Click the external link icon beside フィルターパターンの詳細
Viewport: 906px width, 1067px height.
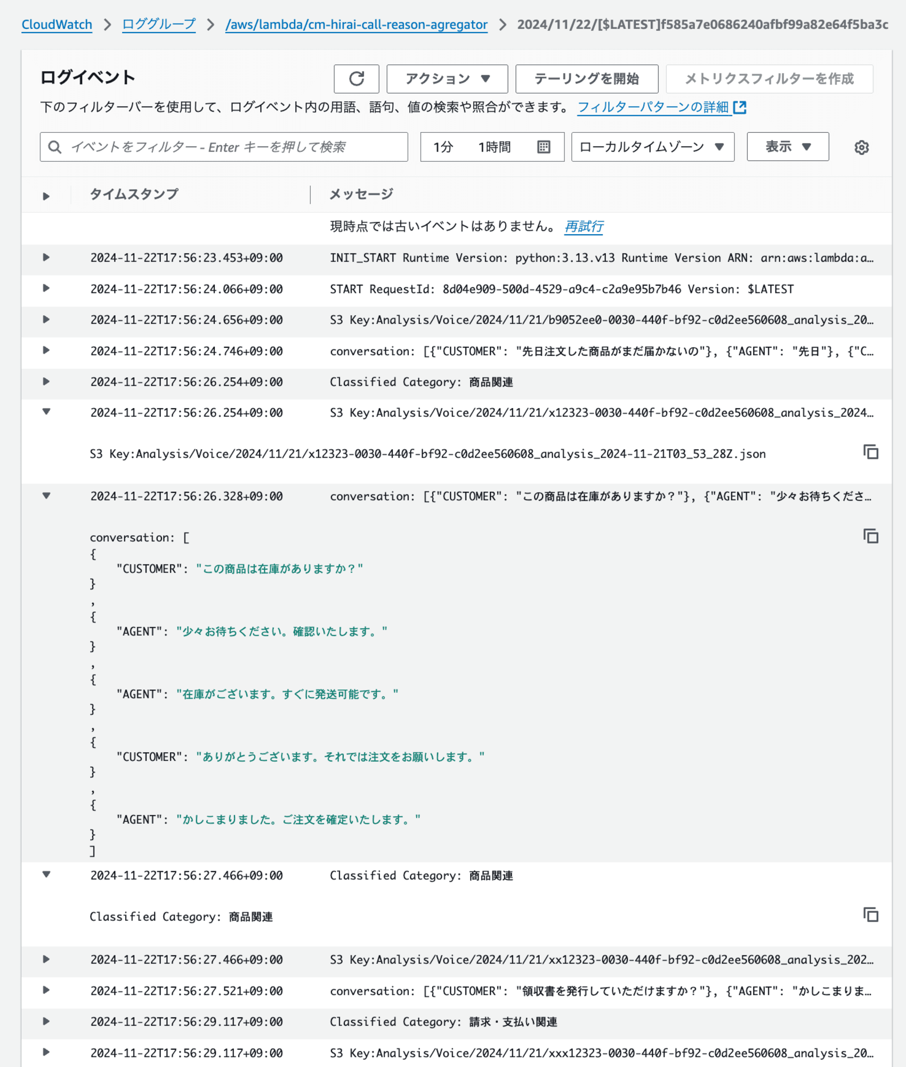(x=740, y=107)
